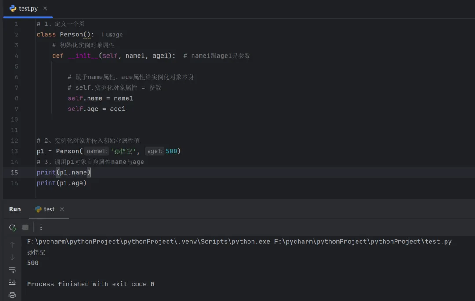
Task: Open the '1 usage' hint for Person
Action: coord(112,35)
